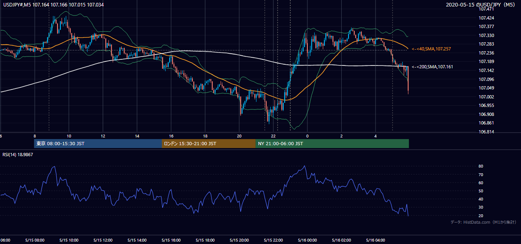Click price axis value 107.424
521x244 pixels.
486,18
